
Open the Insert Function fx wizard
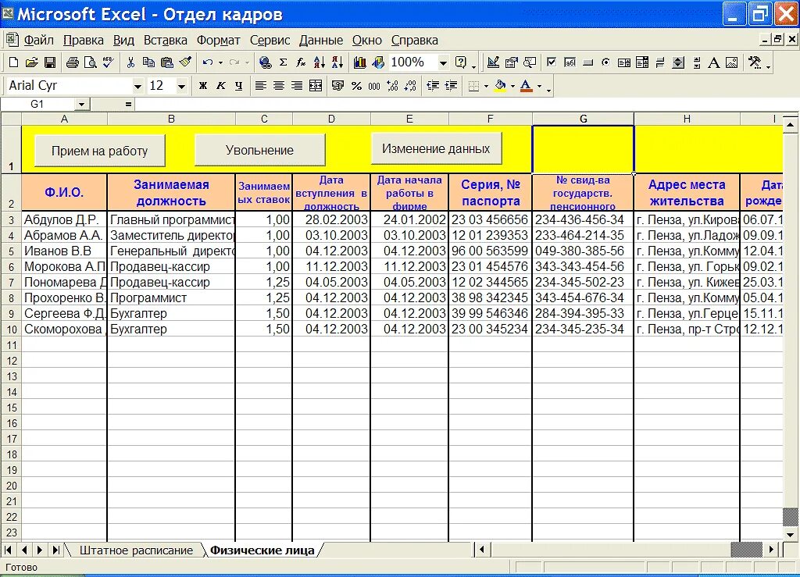click(301, 62)
